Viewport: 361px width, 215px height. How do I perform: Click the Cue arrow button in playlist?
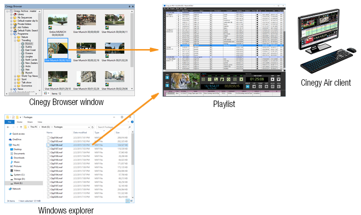(254, 87)
